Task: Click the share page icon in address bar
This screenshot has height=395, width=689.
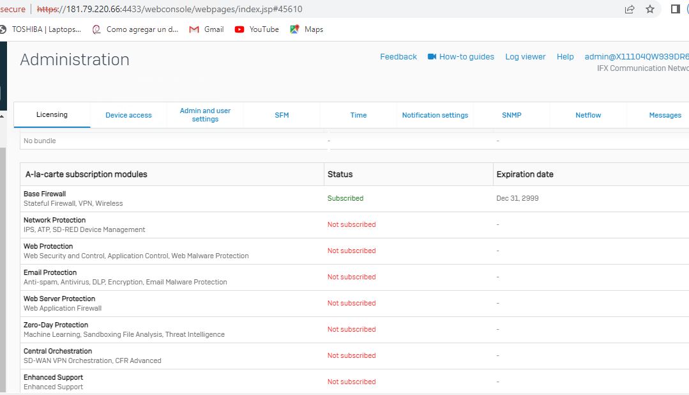Action: coord(630,9)
